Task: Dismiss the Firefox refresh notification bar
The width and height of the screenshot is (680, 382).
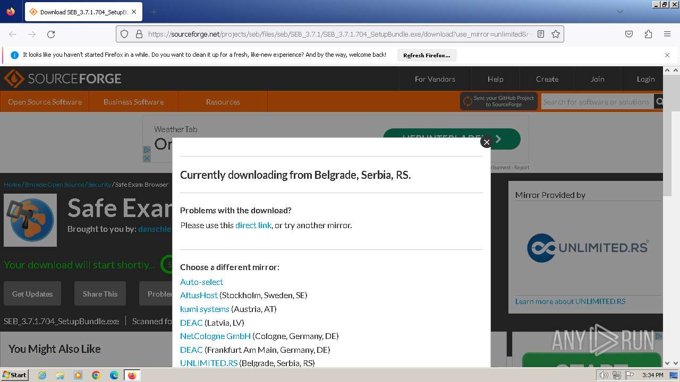Action: tap(667, 55)
